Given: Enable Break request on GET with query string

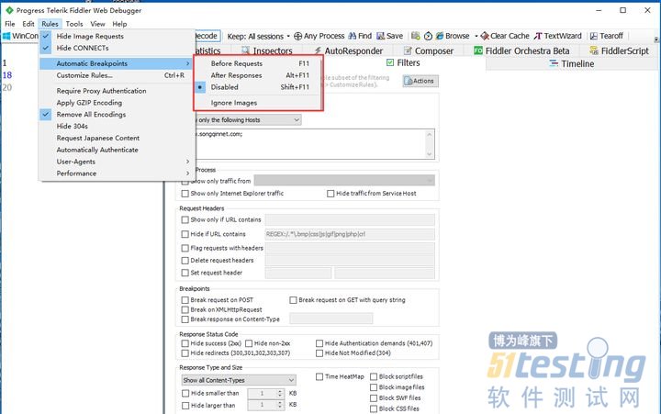Looking at the screenshot, I should pyautogui.click(x=293, y=300).
